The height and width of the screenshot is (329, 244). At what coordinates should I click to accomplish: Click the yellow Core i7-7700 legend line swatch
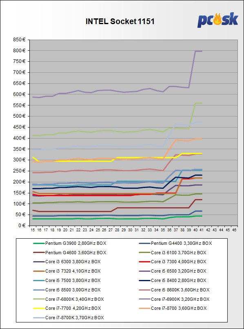[39, 308]
